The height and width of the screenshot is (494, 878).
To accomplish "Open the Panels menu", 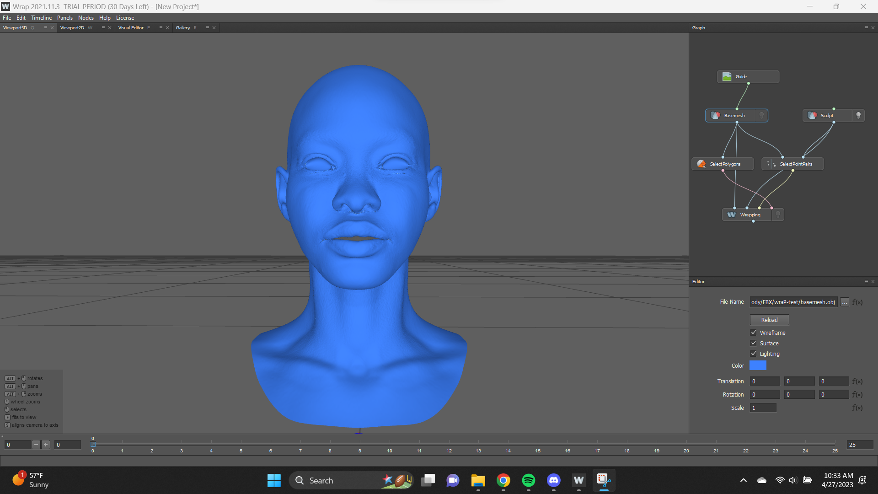I will coord(65,18).
